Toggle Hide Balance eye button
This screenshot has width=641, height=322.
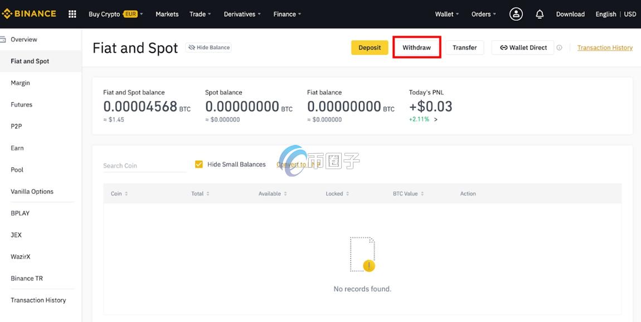[x=208, y=48]
